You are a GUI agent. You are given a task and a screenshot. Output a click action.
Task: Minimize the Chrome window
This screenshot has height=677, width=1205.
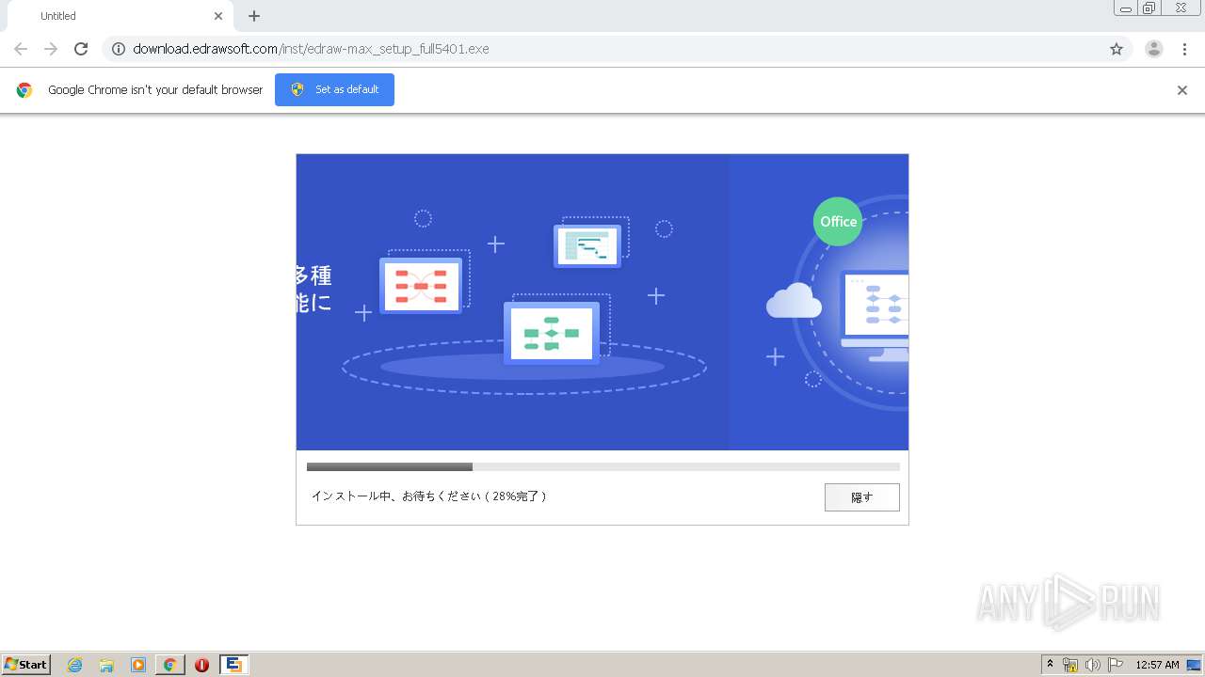(x=1125, y=8)
